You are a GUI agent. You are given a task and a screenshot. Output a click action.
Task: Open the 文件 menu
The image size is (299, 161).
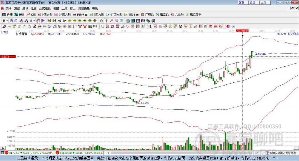click(8, 8)
